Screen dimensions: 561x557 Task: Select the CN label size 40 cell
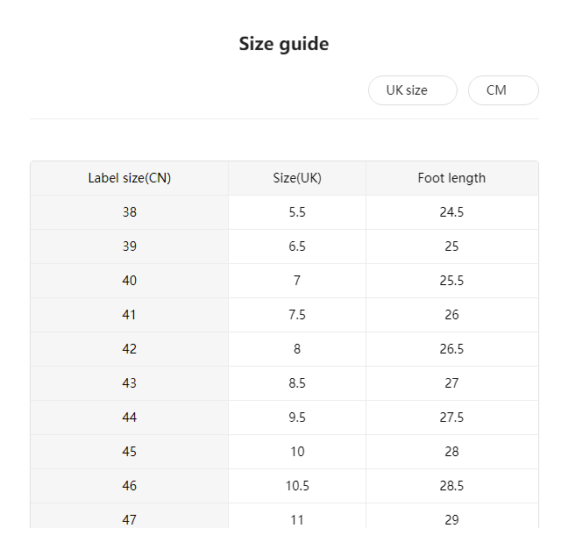coord(130,281)
